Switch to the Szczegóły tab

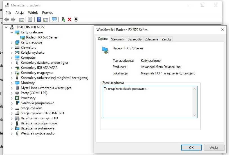point(135,39)
